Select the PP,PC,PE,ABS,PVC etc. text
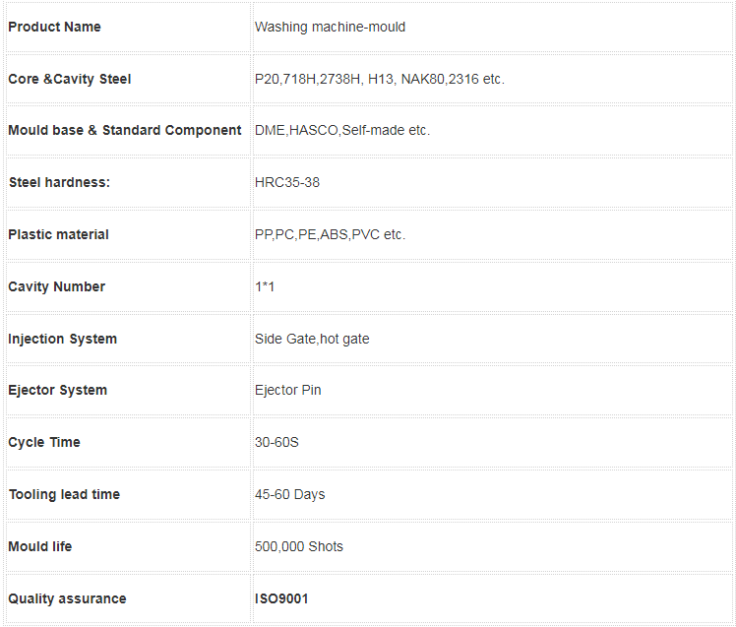The image size is (736, 627). point(330,234)
